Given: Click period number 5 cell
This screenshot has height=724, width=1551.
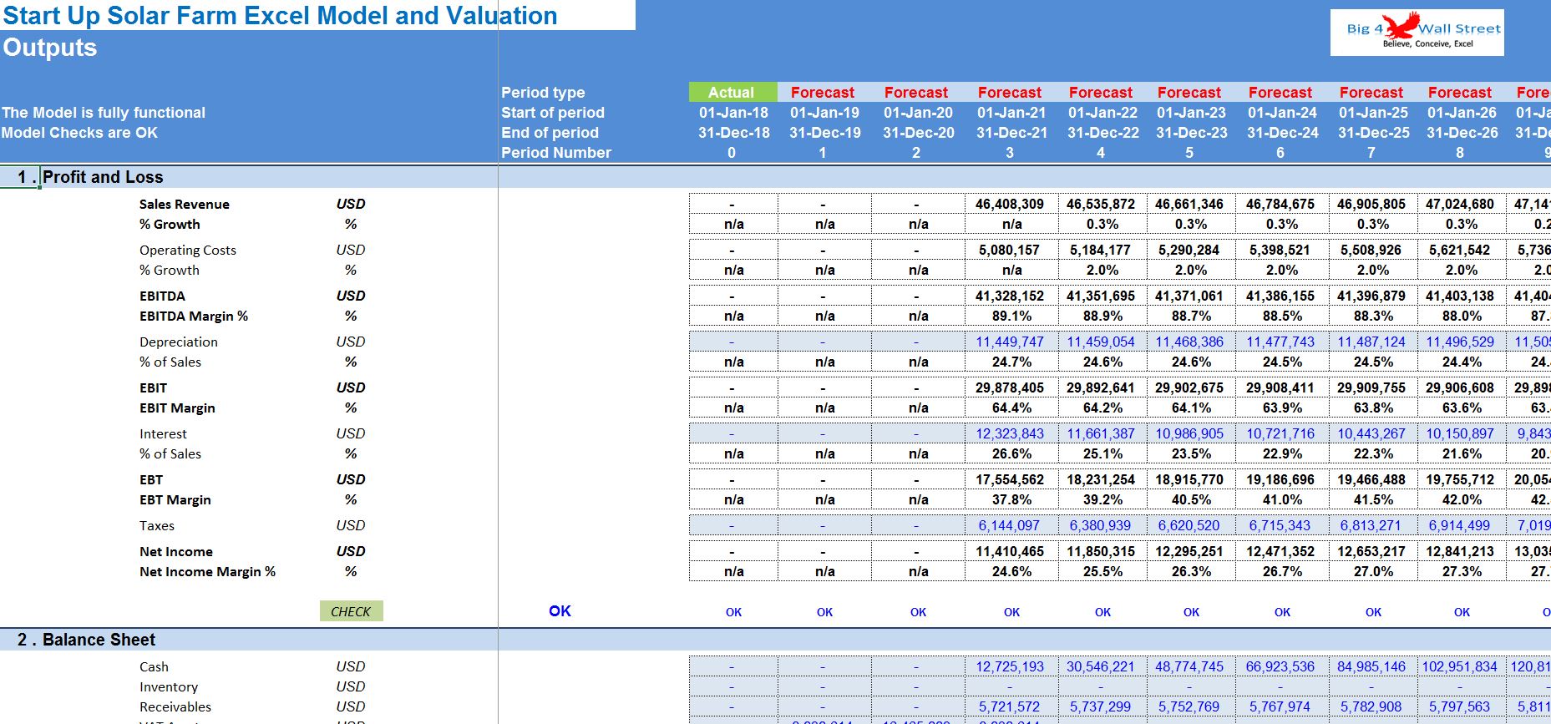Looking at the screenshot, I should 1189,152.
